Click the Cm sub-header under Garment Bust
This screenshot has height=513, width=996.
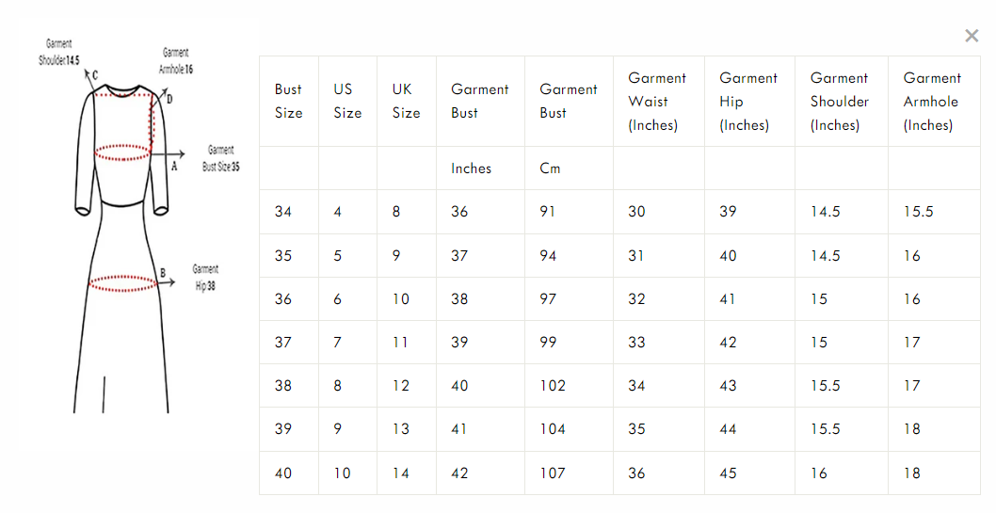click(550, 168)
